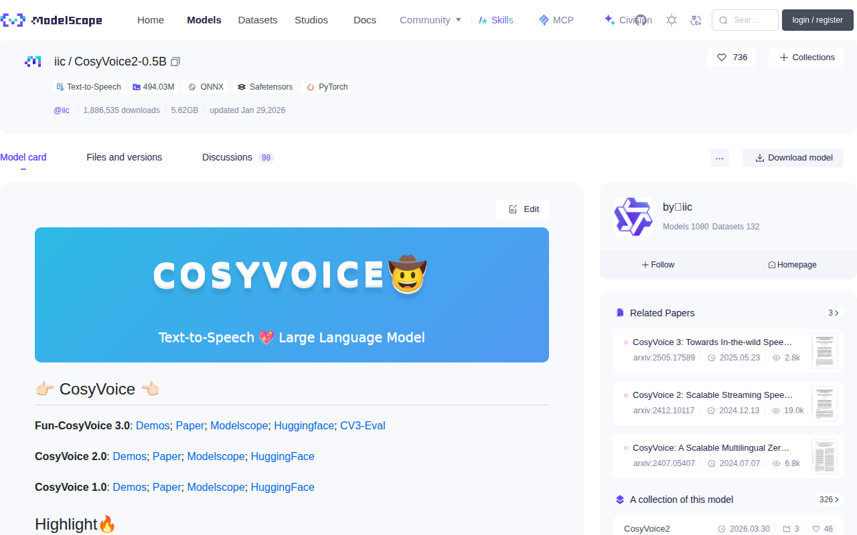Open CosyVoice 2 Scalable Streaming paper title
Viewport: 857px width, 535px height.
(x=712, y=395)
